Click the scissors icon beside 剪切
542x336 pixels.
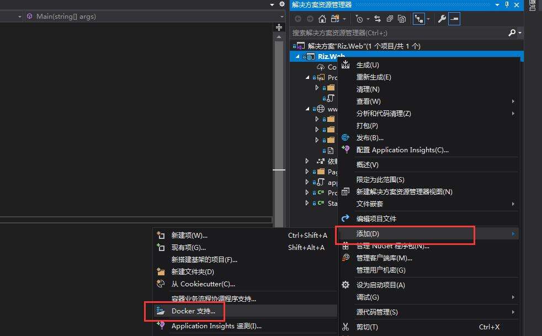click(x=346, y=327)
